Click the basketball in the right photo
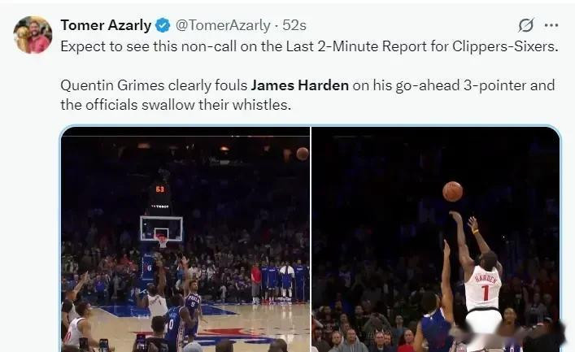 tap(452, 191)
